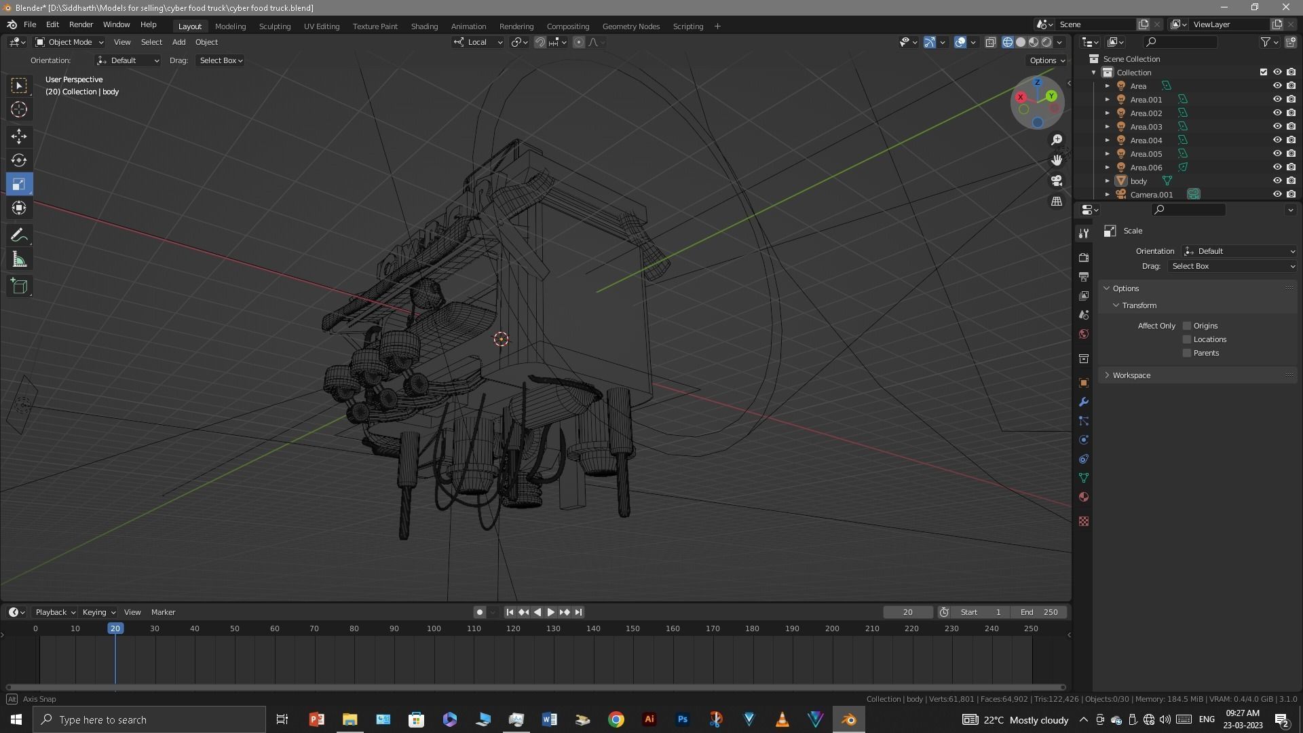
Task: Play the animation forward
Action: 550,612
